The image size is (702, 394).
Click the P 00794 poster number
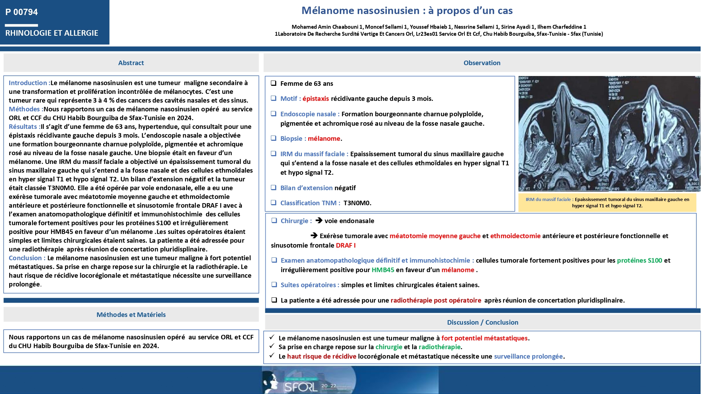click(x=22, y=12)
